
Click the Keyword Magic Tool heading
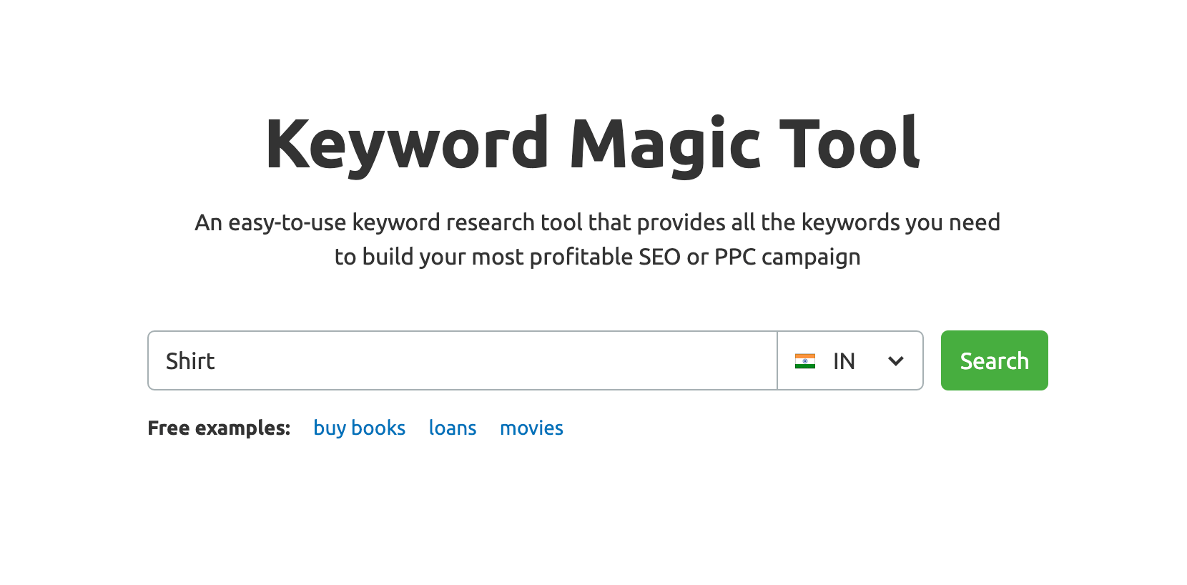click(593, 145)
